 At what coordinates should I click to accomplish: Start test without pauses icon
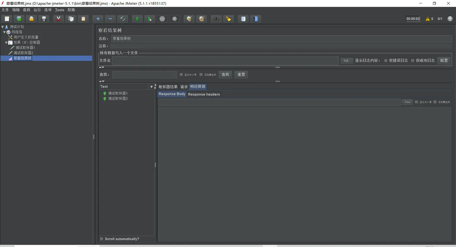click(x=150, y=19)
